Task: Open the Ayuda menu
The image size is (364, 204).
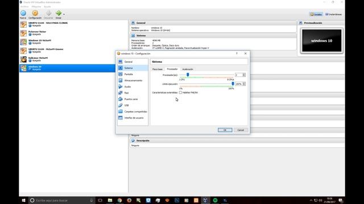Action: tap(47, 6)
